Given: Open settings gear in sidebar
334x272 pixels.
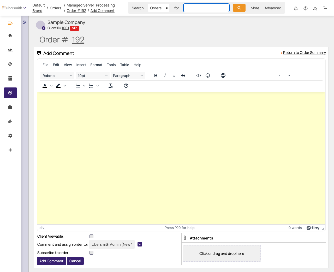Looking at the screenshot, I should tap(10, 136).
